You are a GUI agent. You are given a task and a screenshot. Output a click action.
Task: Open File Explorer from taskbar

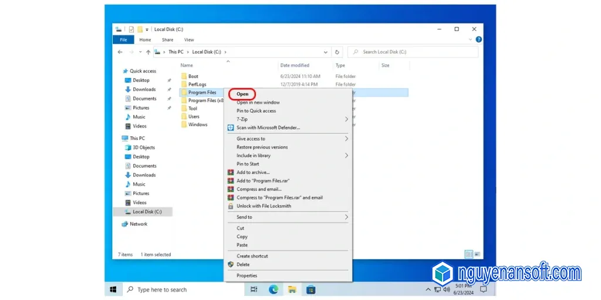click(292, 289)
